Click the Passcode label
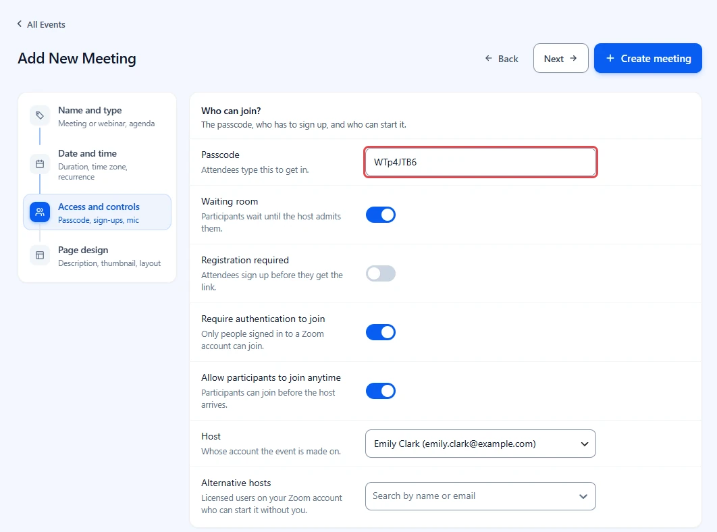 click(220, 155)
